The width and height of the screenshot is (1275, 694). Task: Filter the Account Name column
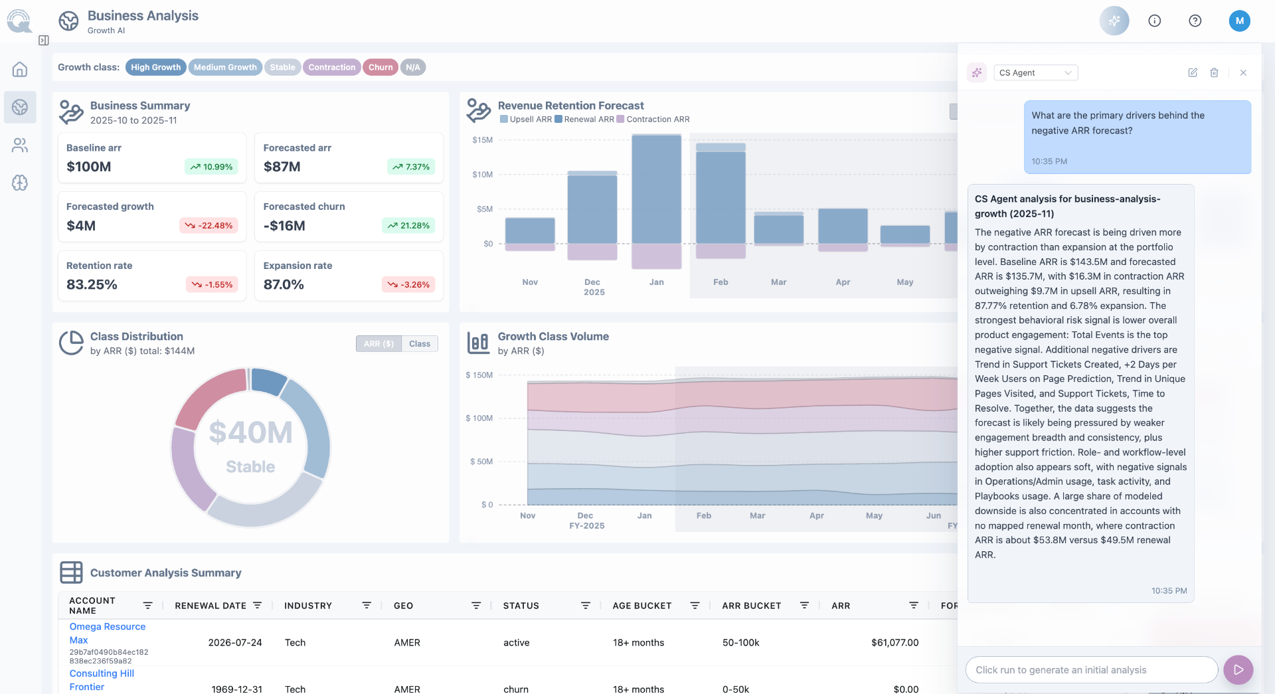coord(148,606)
